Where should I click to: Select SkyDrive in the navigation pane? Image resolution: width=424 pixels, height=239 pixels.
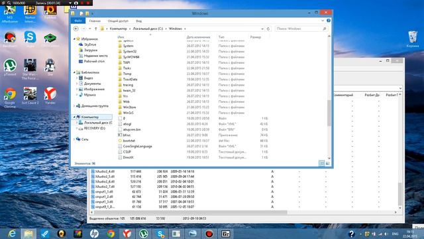click(90, 44)
